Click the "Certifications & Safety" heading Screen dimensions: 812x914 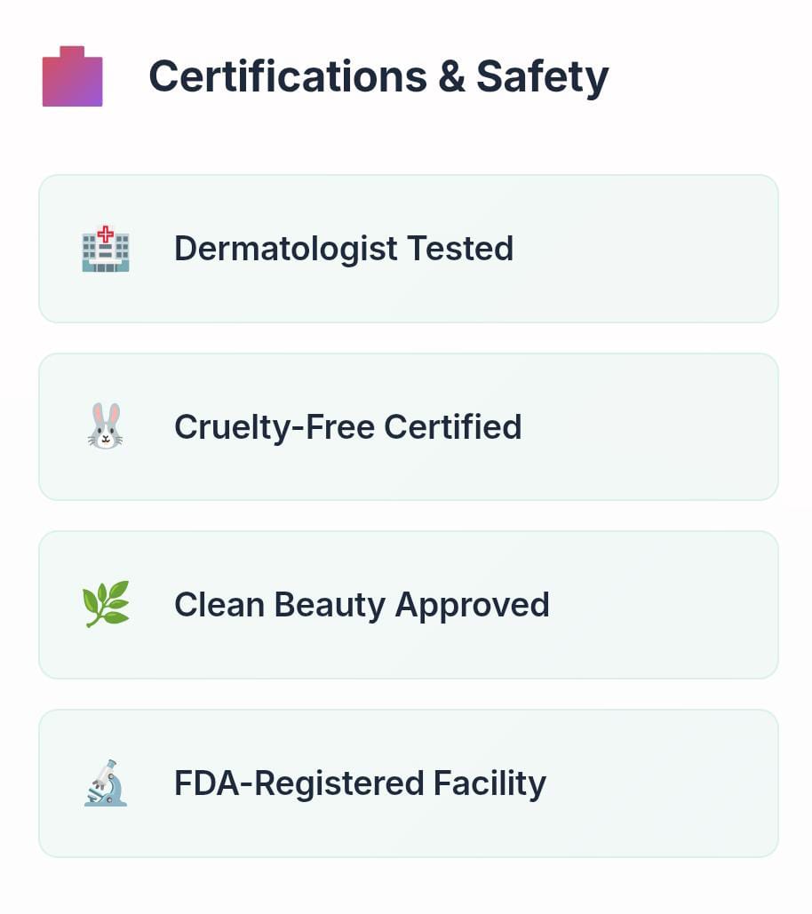coord(378,76)
